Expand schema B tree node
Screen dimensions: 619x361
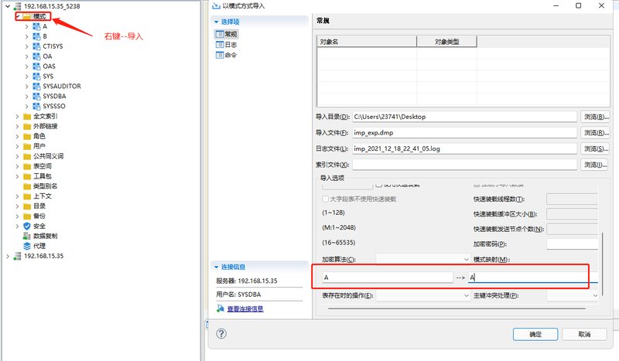[x=26, y=36]
